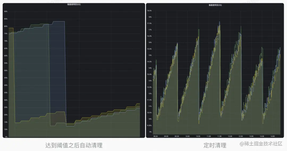Screen dimensions: 287x151
Task: Click the 65% label on left panel axis
Action: tap(6, 48)
